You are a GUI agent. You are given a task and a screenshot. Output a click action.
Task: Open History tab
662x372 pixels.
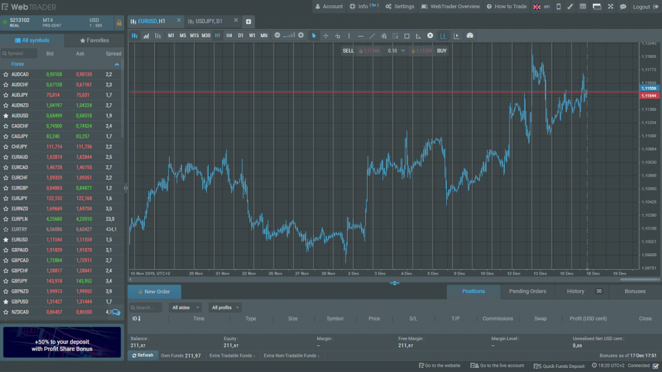tap(582, 291)
